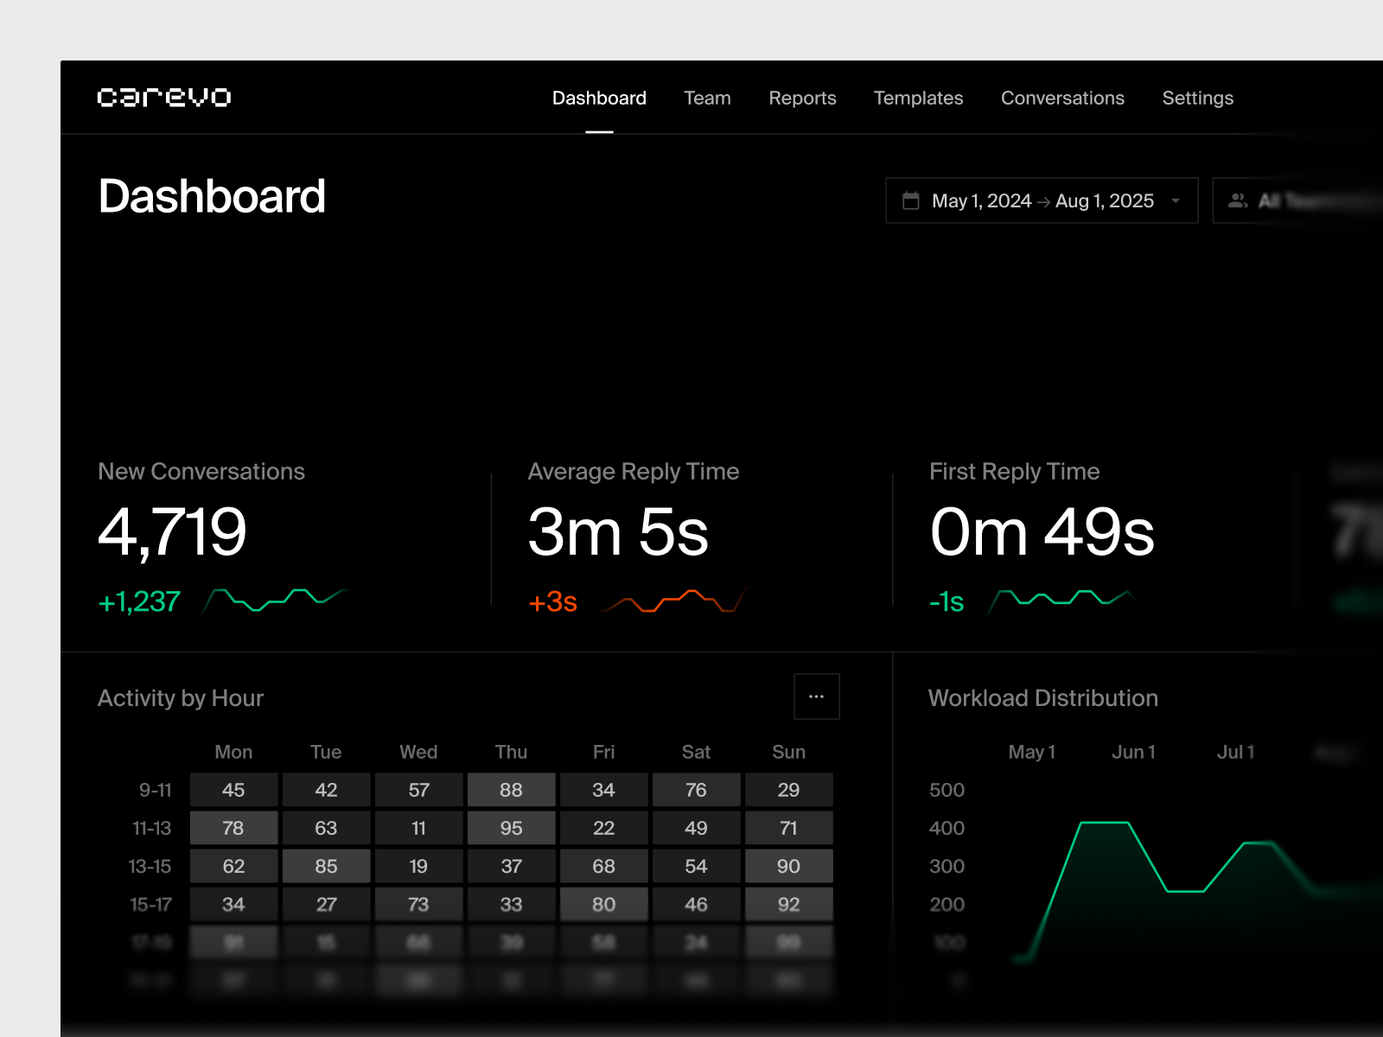Switch to the Team tab
Screen dimensions: 1383x1037
[707, 98]
